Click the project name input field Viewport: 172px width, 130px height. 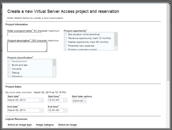(25, 34)
